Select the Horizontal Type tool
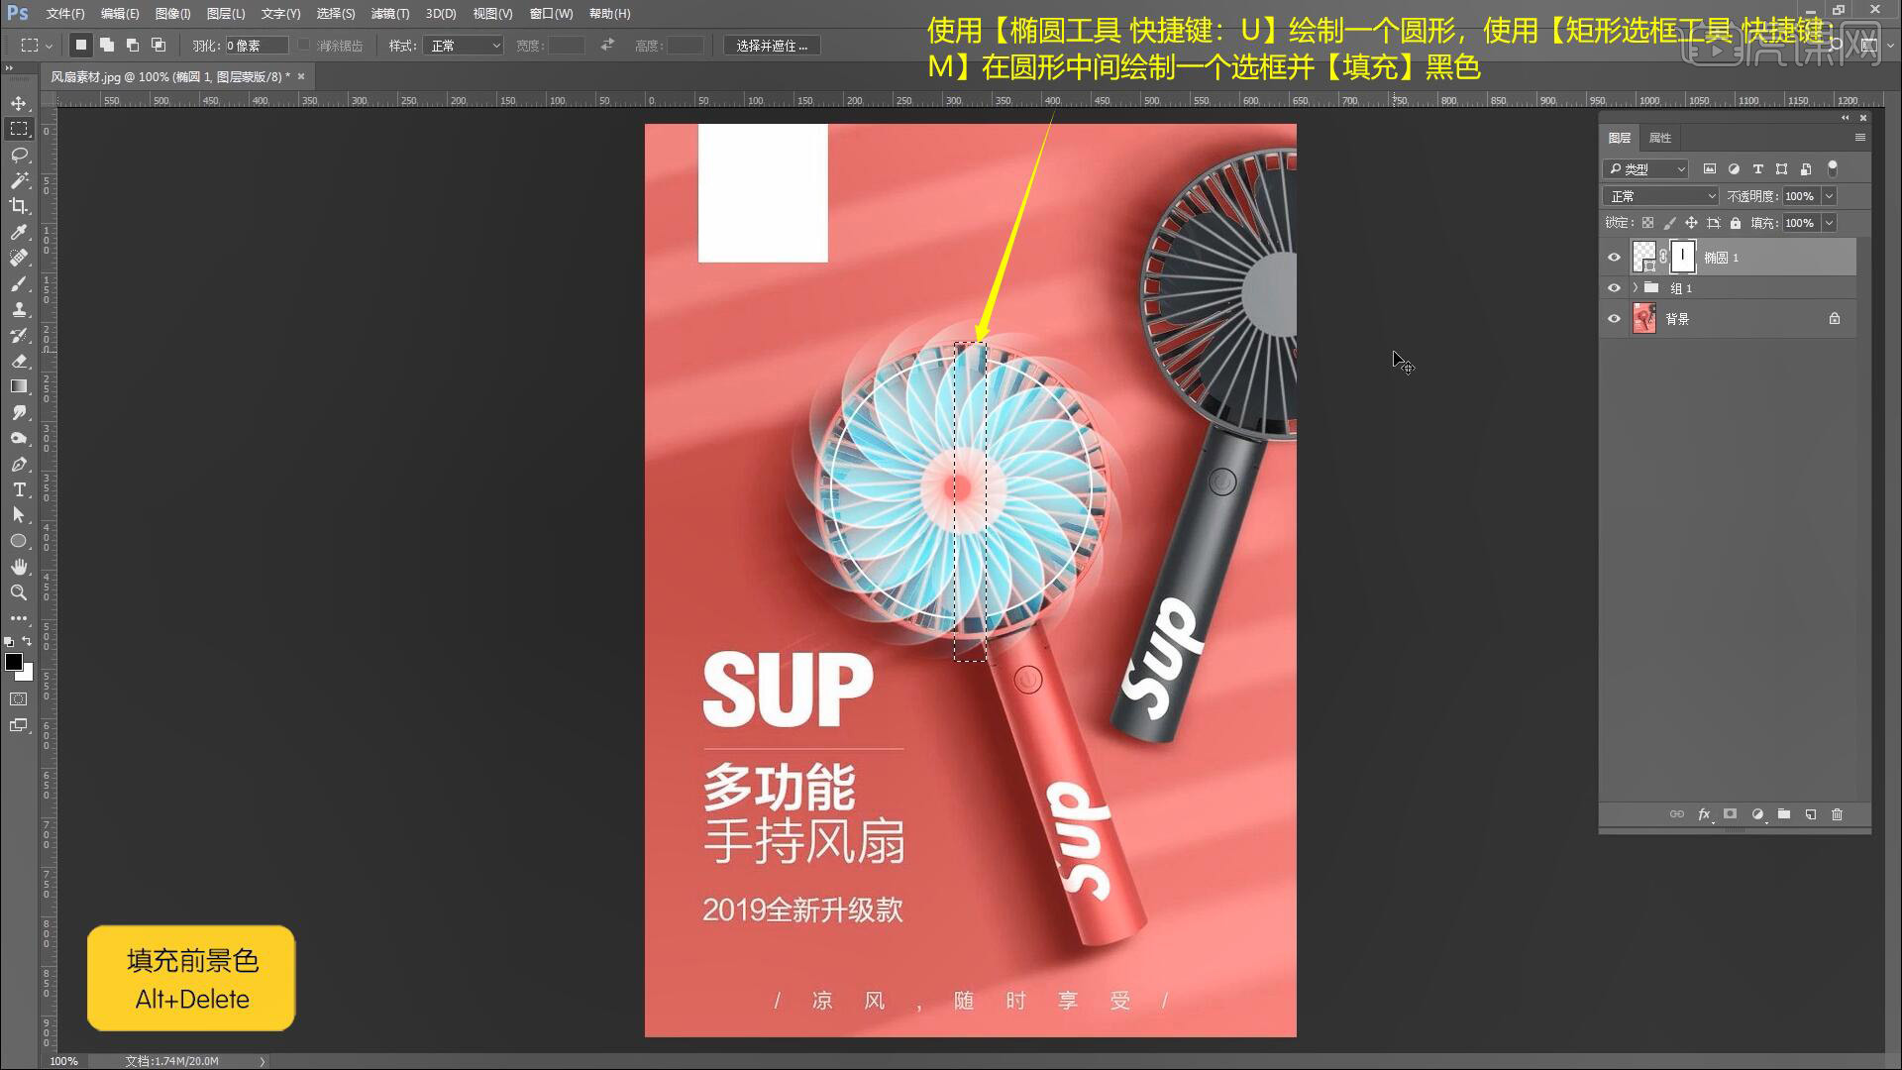 click(19, 489)
